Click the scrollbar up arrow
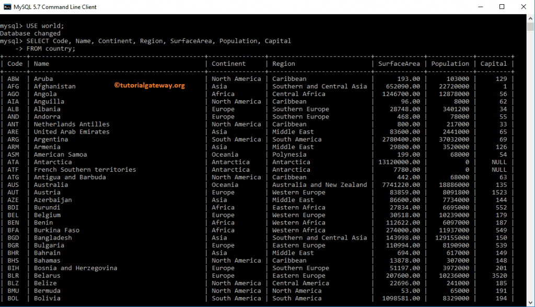Screen dimensions: 535x307 tap(530, 18)
